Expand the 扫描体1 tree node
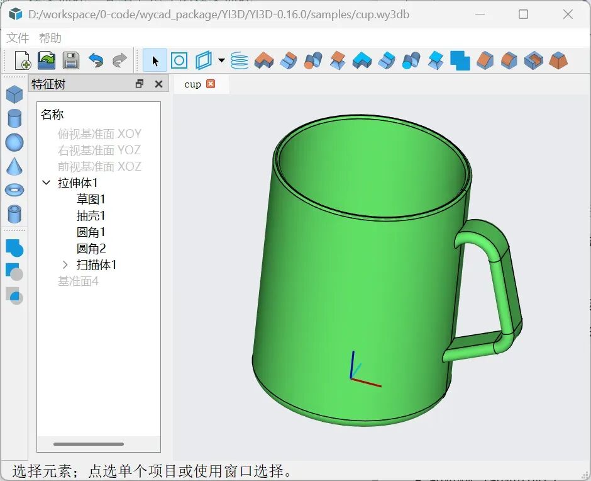This screenshot has width=591, height=481. tap(65, 264)
